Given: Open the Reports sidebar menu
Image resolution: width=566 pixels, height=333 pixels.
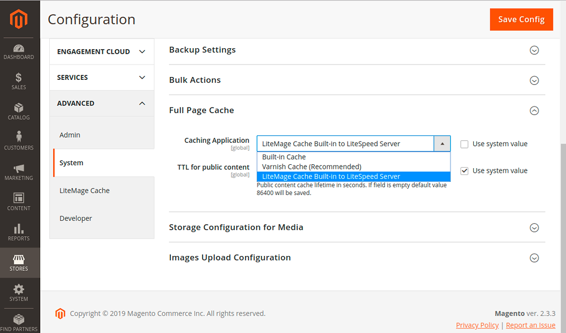Looking at the screenshot, I should 19,232.
